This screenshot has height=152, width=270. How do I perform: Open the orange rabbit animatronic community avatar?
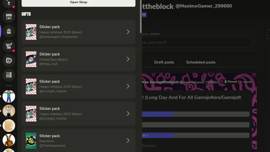pyautogui.click(x=9, y=140)
